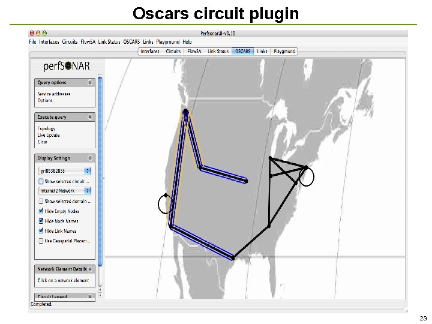
Task: Run the Topology query
Action: [x=46, y=128]
